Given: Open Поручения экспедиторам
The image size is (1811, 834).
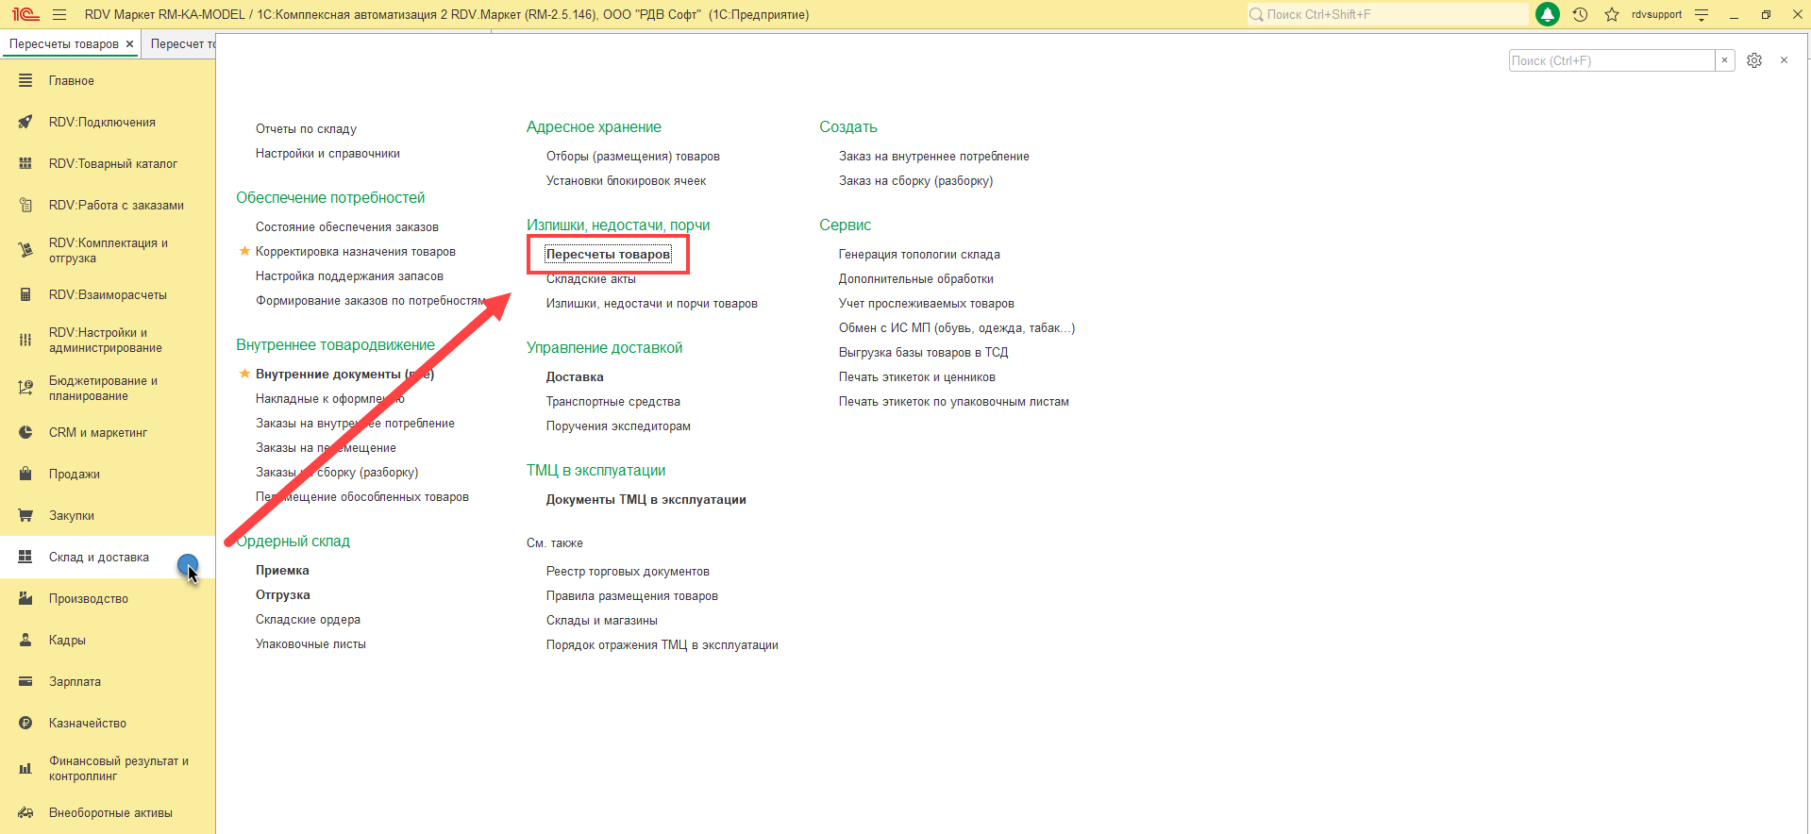Looking at the screenshot, I should point(618,426).
